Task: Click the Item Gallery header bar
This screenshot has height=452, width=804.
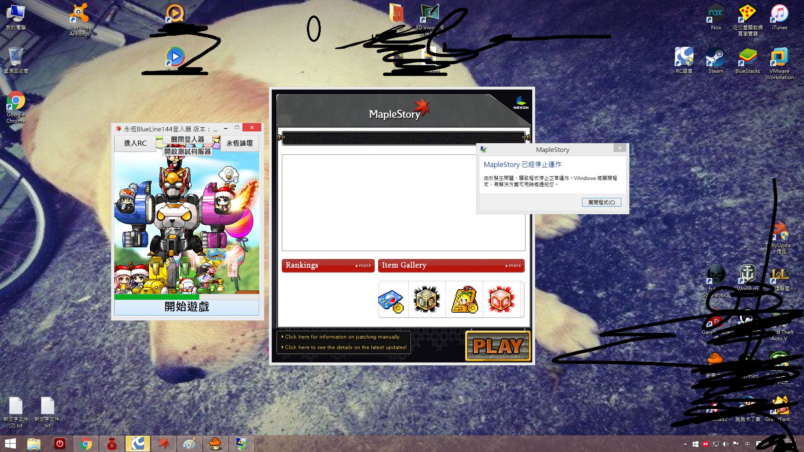Action: (x=451, y=266)
